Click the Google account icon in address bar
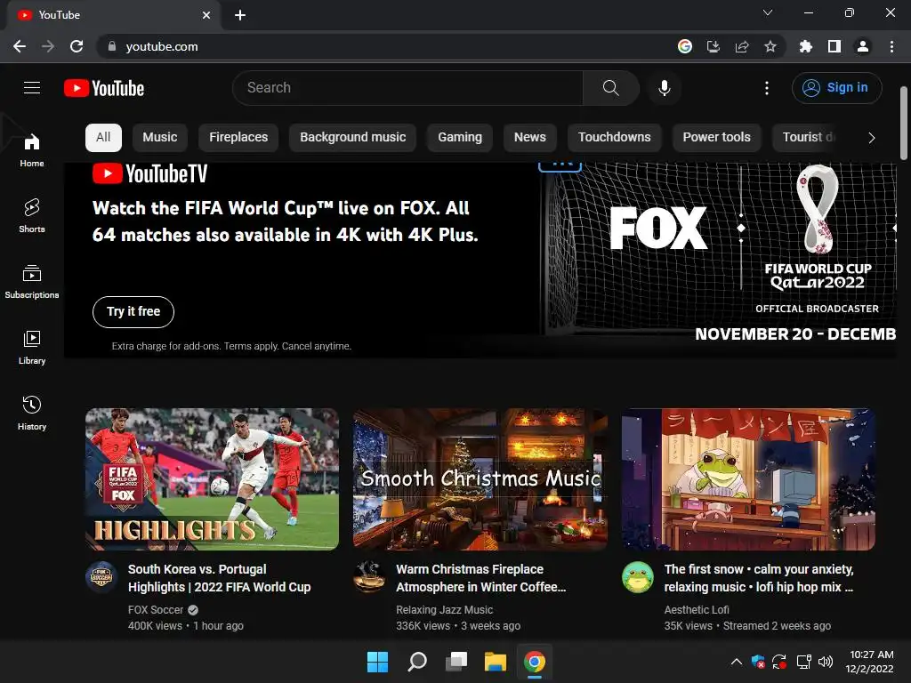This screenshot has height=683, width=911. coord(685,46)
